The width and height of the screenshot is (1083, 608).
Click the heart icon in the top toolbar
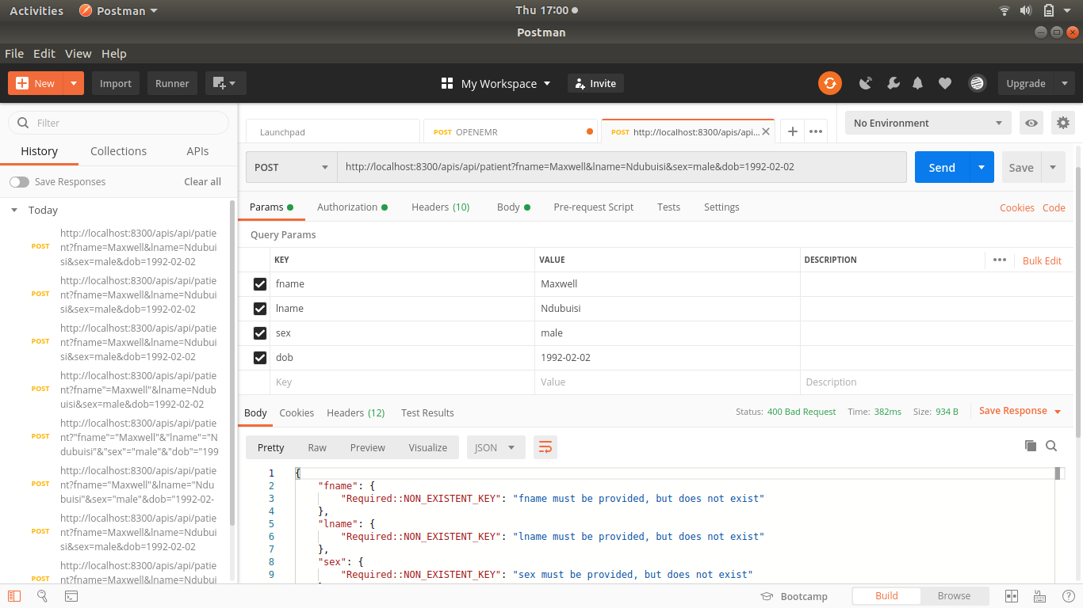pyautogui.click(x=944, y=83)
